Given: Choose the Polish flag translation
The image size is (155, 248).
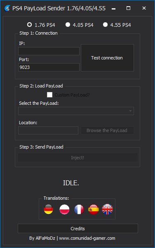Looking at the screenshot, I should pos(64,209).
